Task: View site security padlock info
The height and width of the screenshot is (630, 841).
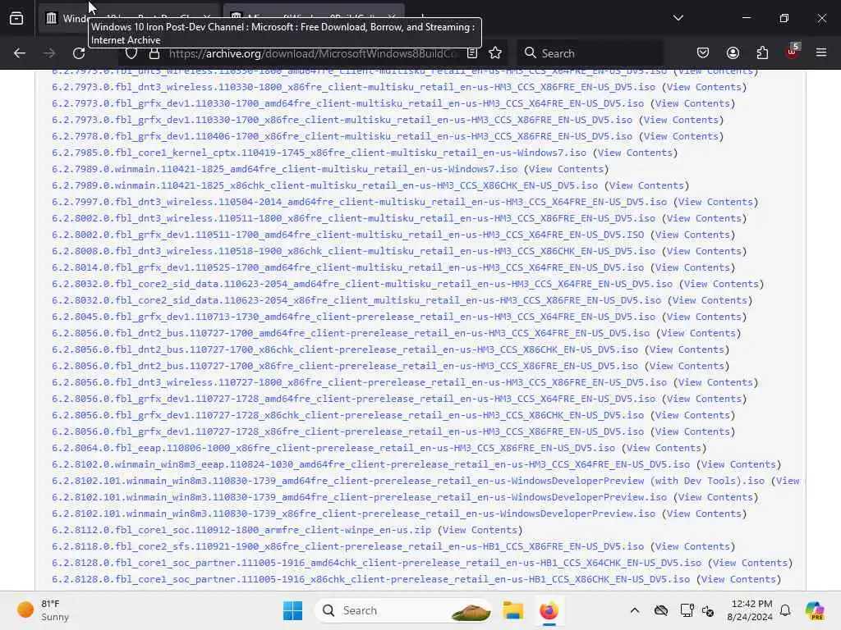Action: 154,53
